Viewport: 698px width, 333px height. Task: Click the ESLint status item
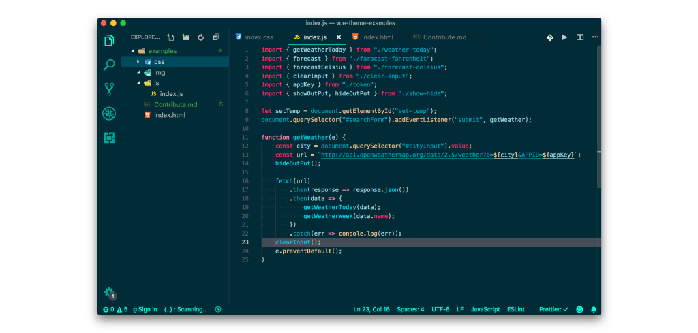click(x=516, y=309)
